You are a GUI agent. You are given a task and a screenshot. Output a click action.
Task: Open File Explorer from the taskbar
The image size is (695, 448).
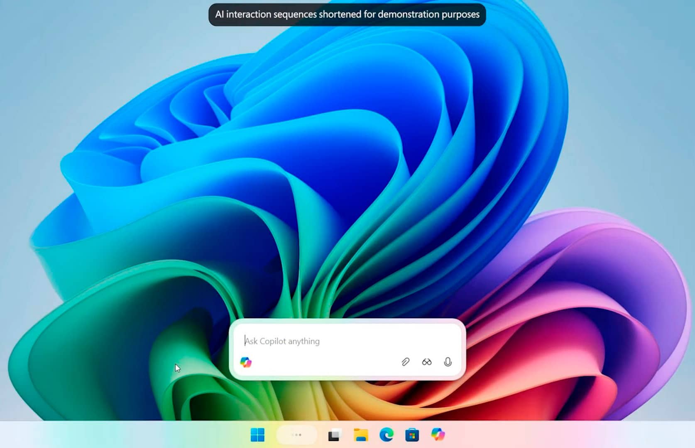[x=361, y=435]
